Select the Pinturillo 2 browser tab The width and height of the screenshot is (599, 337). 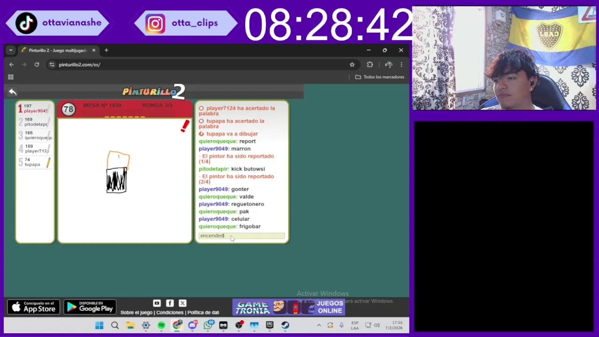click(x=57, y=50)
